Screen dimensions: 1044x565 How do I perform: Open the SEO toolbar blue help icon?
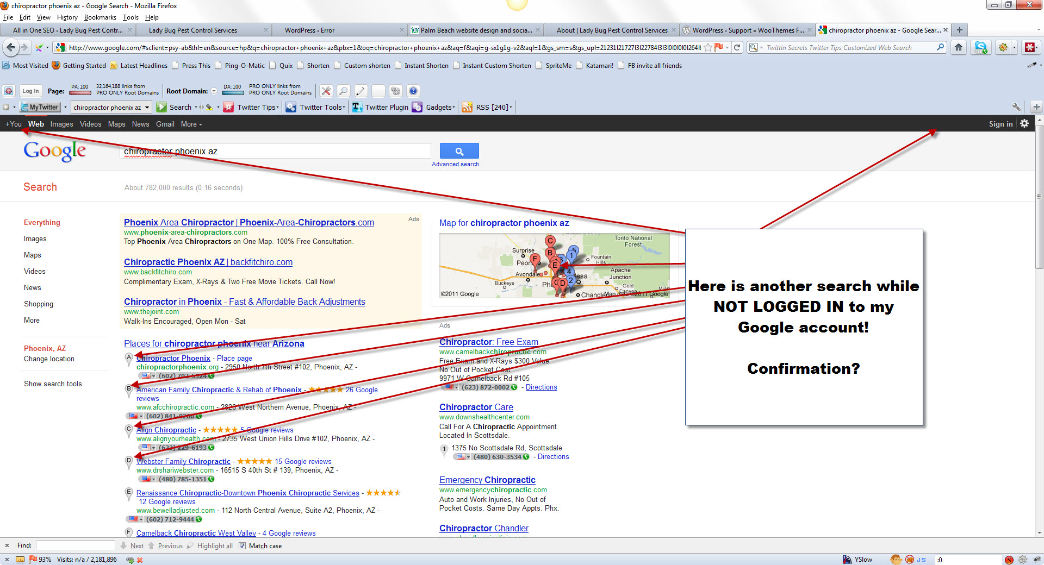413,91
